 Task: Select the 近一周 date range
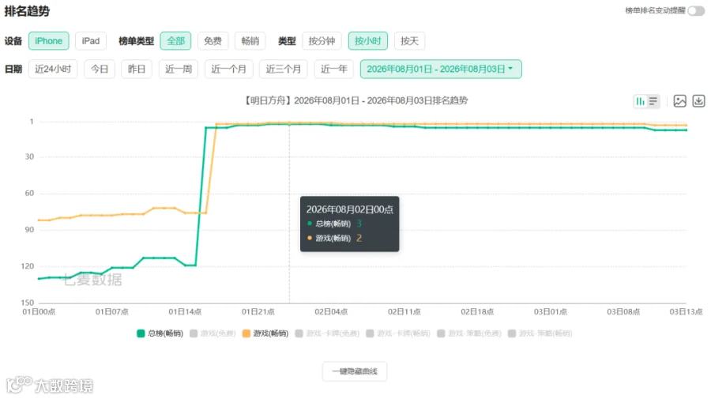point(179,69)
